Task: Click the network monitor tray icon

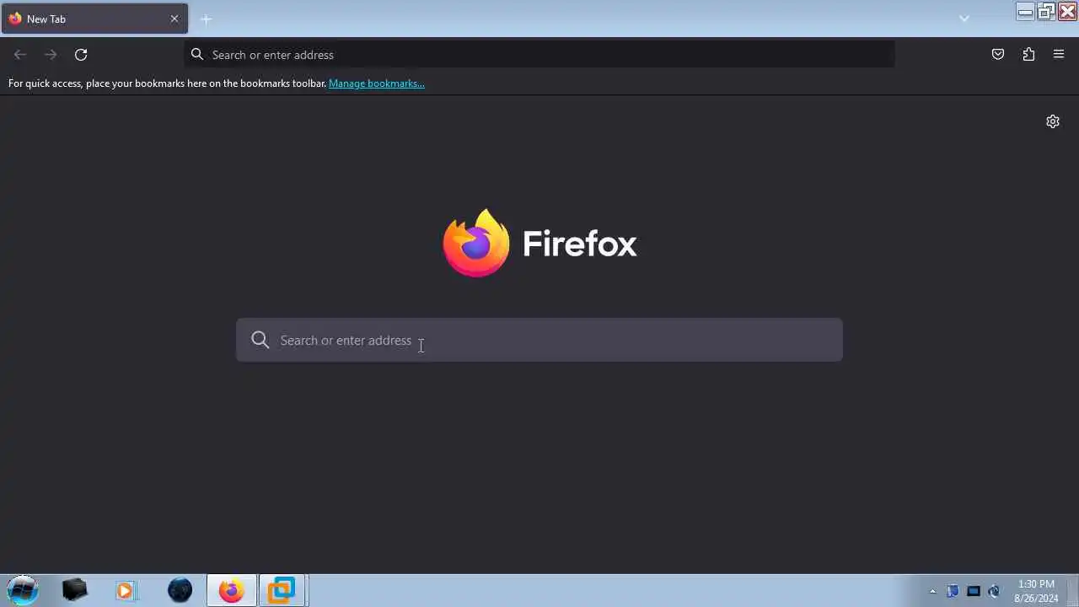Action: 974,591
